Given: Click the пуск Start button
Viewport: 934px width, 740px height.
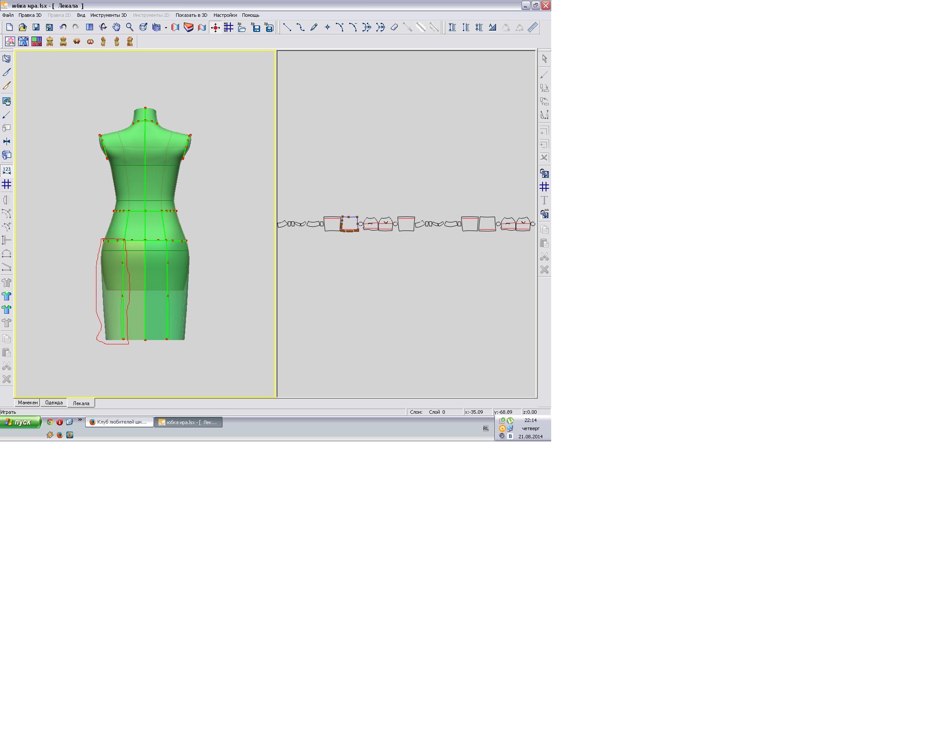Looking at the screenshot, I should (20, 422).
